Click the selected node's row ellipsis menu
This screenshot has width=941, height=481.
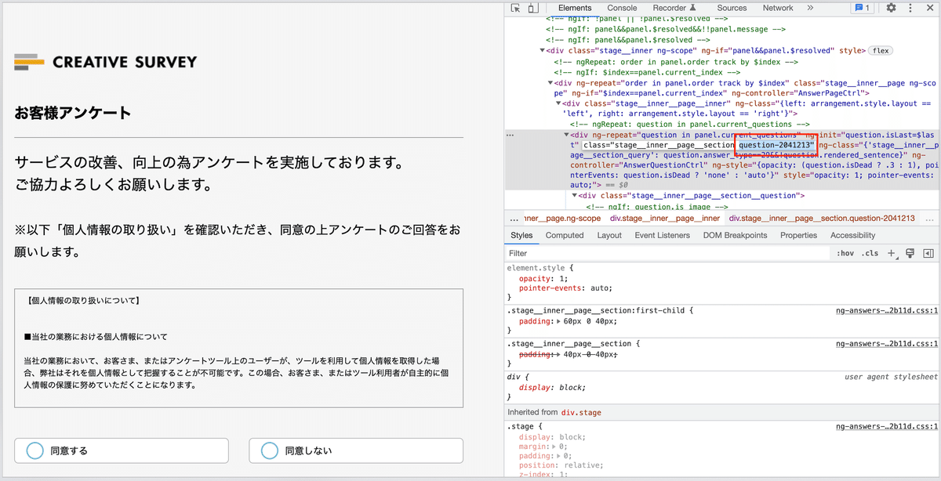pyautogui.click(x=511, y=135)
